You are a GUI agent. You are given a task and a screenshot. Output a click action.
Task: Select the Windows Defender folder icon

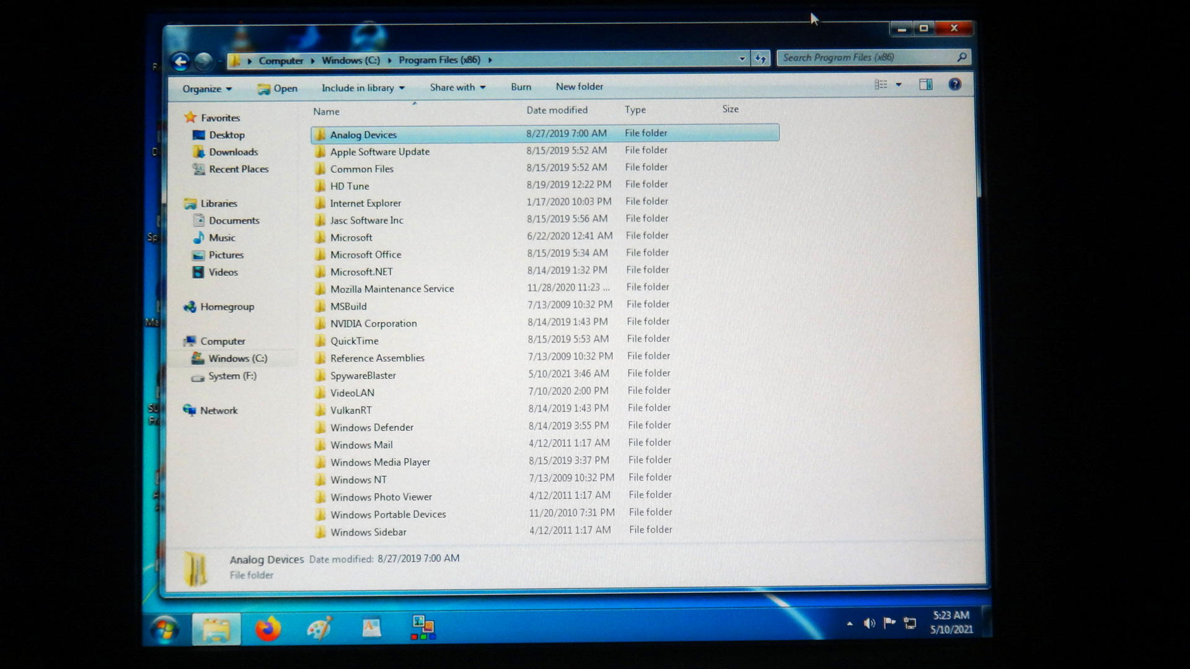(x=320, y=427)
